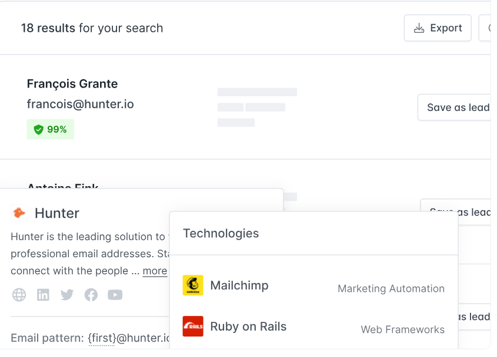Click the Hunter fox logo
Image resolution: width=497 pixels, height=357 pixels.
(19, 213)
